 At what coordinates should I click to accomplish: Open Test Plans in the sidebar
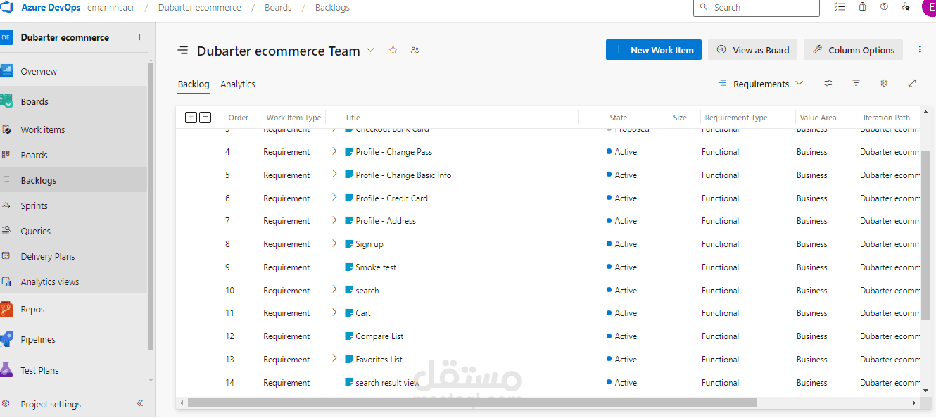tap(39, 370)
